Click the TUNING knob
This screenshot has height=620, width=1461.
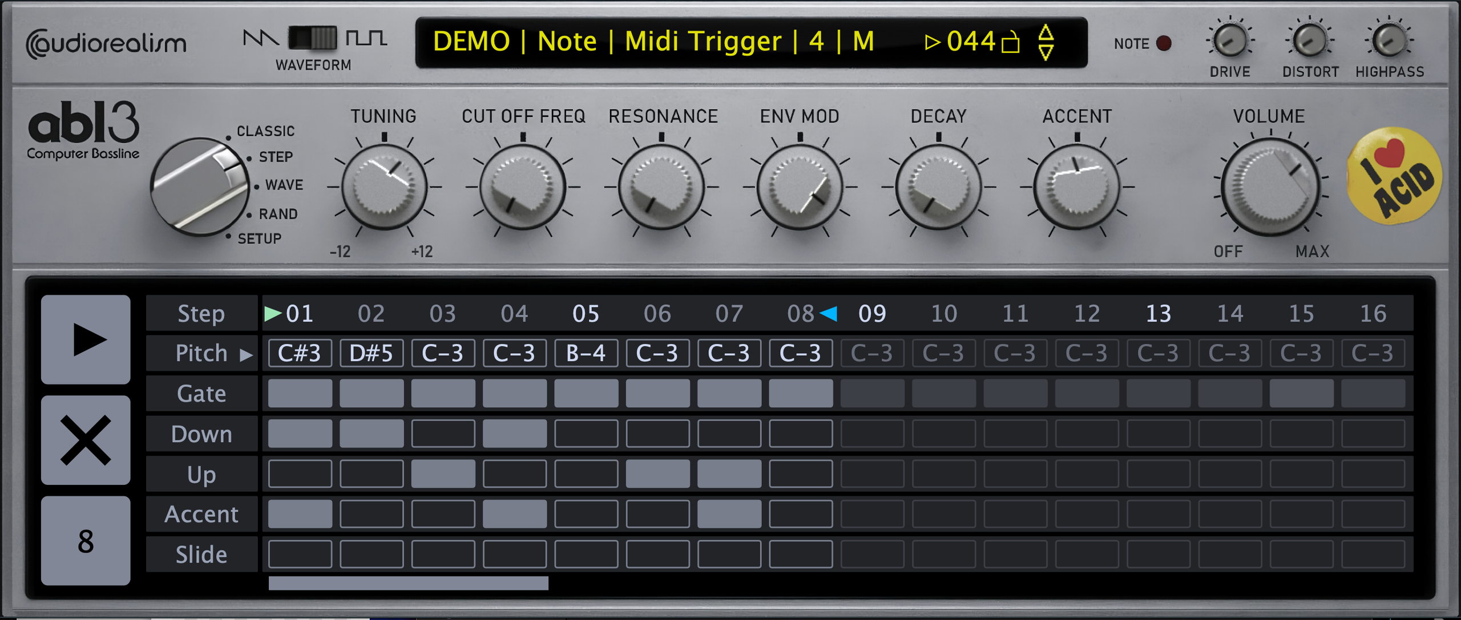384,187
